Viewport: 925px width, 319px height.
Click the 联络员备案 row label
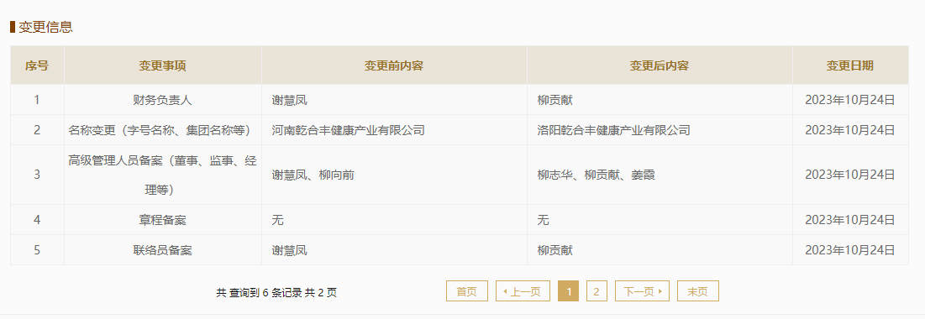click(163, 251)
